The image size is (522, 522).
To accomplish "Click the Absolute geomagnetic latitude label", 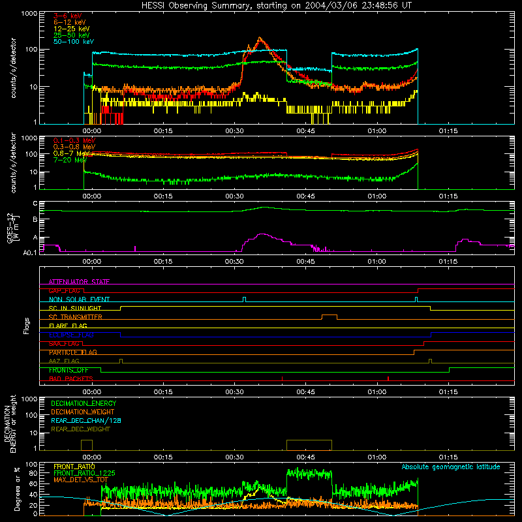I will (x=451, y=467).
